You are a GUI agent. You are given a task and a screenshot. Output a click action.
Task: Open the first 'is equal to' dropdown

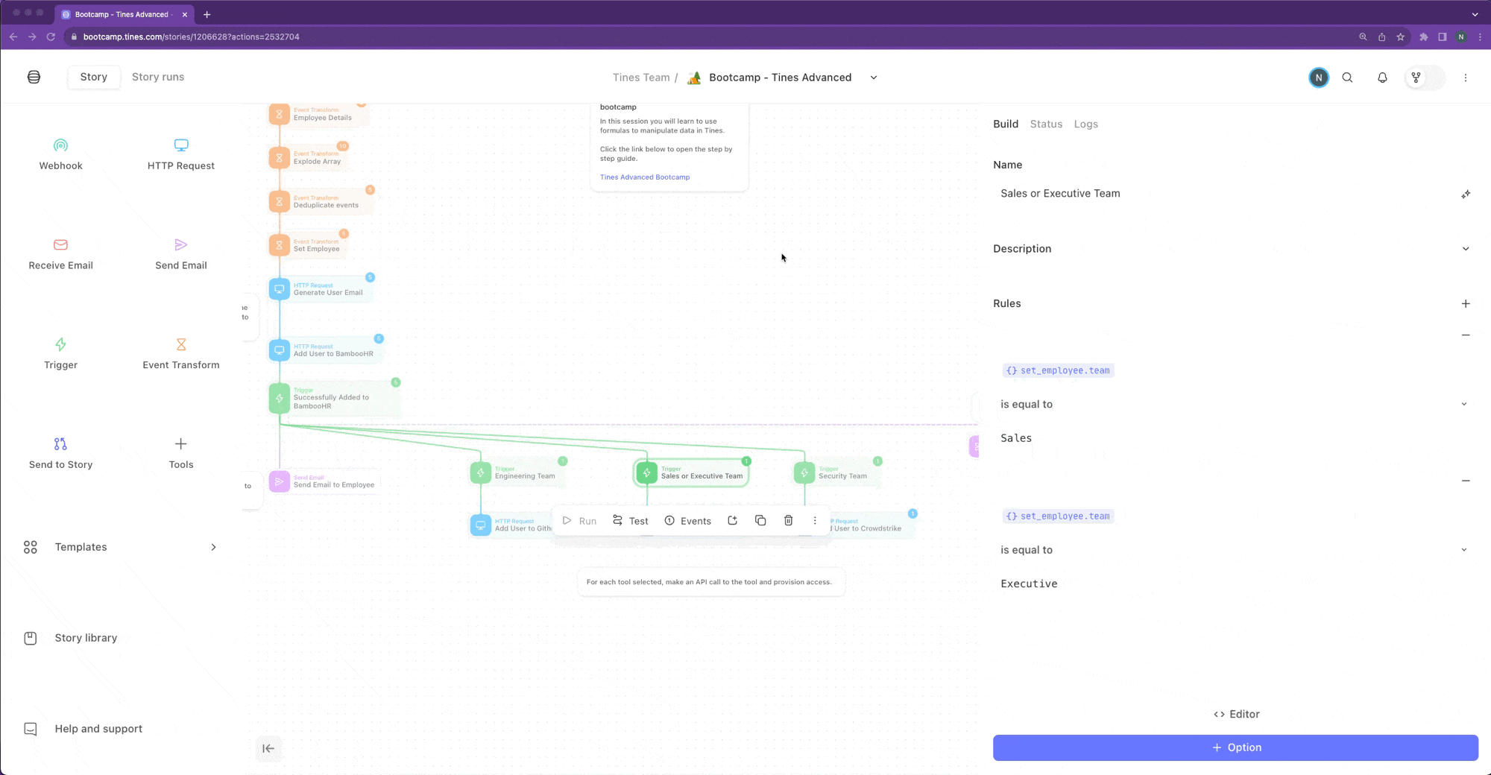[1235, 404]
